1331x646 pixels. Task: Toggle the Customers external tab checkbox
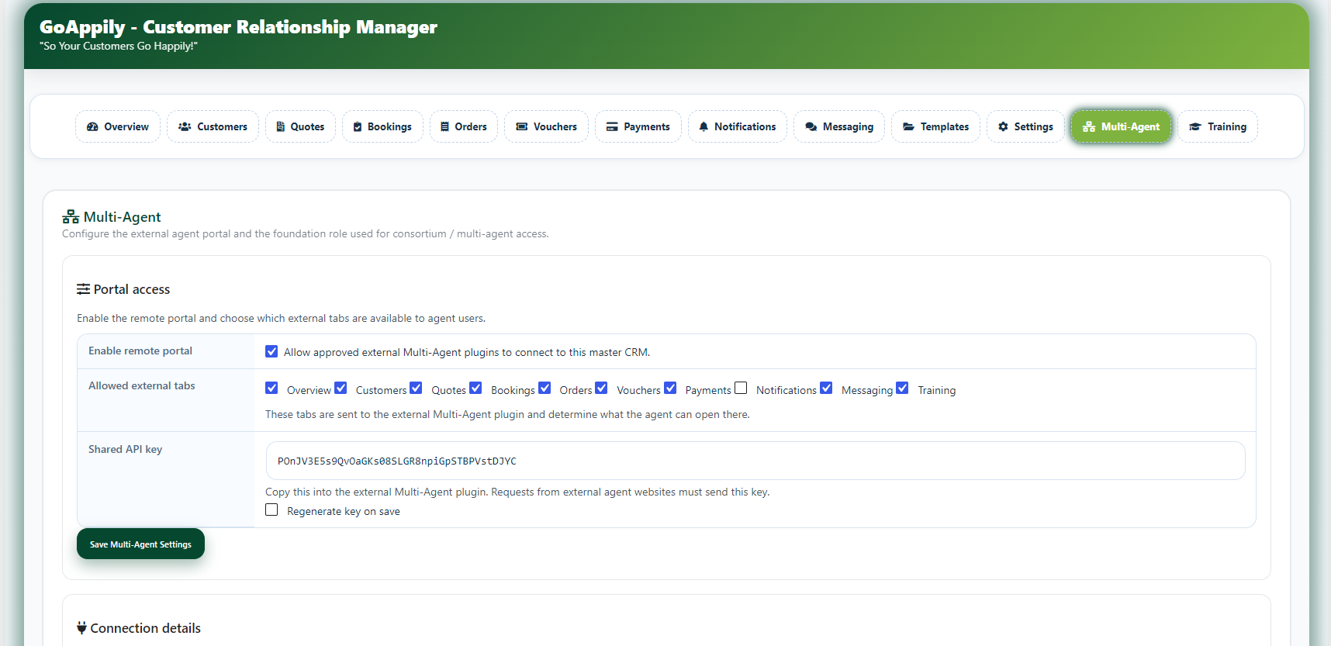pos(341,388)
